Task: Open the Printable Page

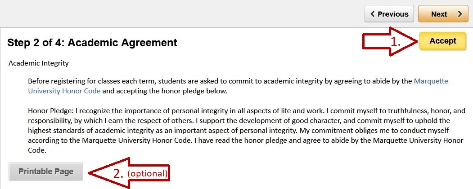Action: click(46, 171)
